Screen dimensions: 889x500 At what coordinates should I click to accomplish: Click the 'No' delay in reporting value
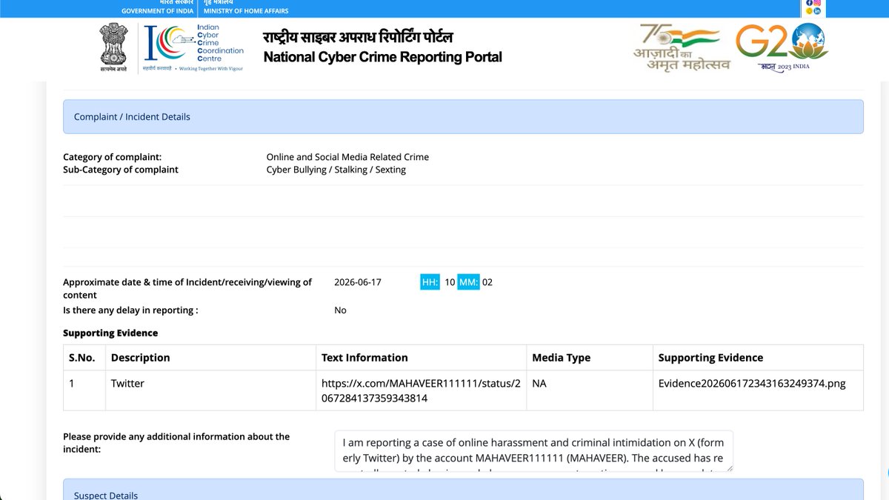coord(340,310)
